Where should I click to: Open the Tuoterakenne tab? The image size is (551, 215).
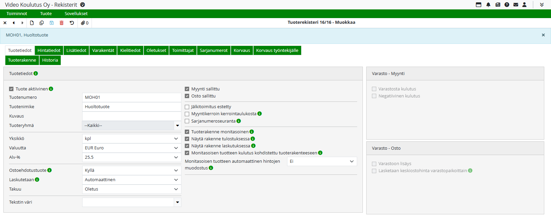point(22,60)
